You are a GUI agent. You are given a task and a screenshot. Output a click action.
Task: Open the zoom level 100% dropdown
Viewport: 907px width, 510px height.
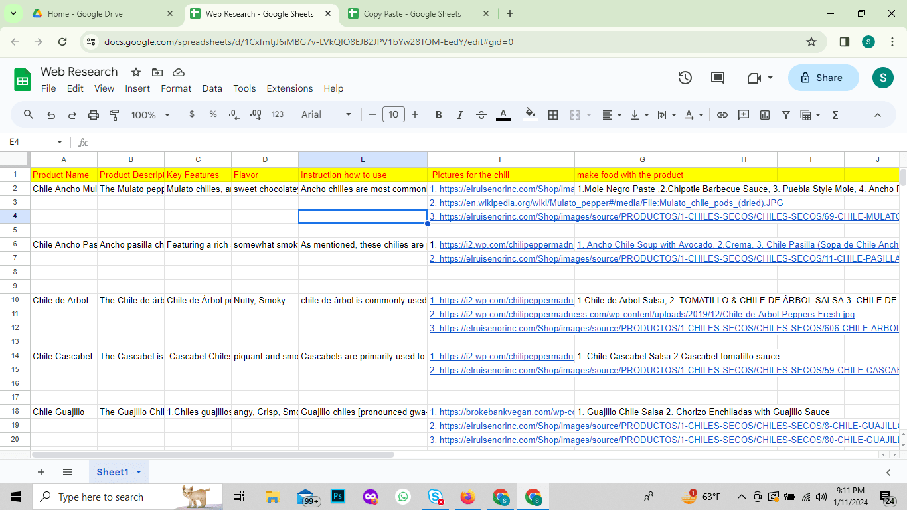pos(151,115)
